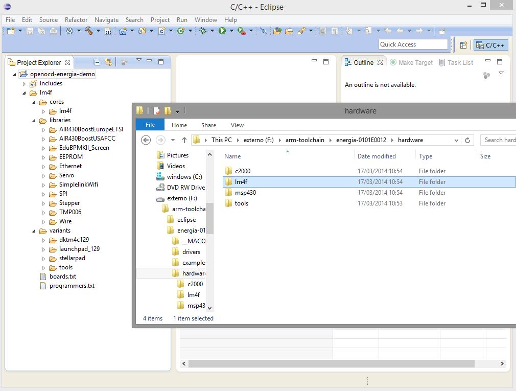Click the Open Type icon in toolbar
The width and height of the screenshot is (516, 391).
[x=277, y=31]
